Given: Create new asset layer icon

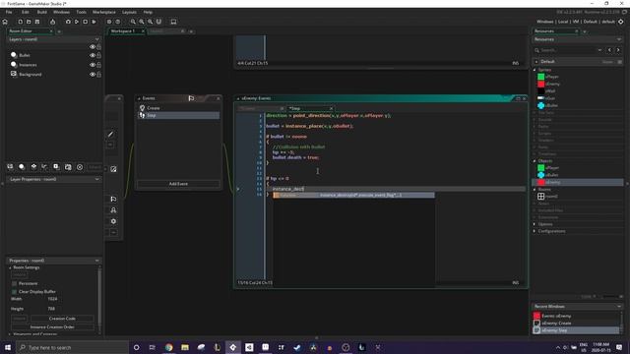Looking at the screenshot, I should (56, 167).
